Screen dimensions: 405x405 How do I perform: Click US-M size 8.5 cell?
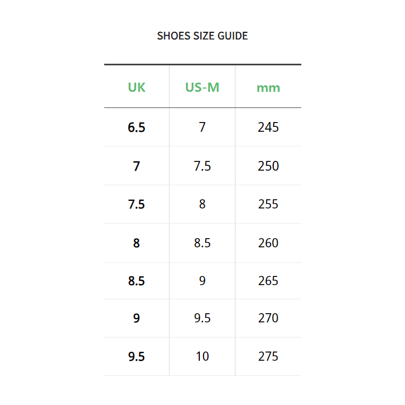tap(202, 243)
